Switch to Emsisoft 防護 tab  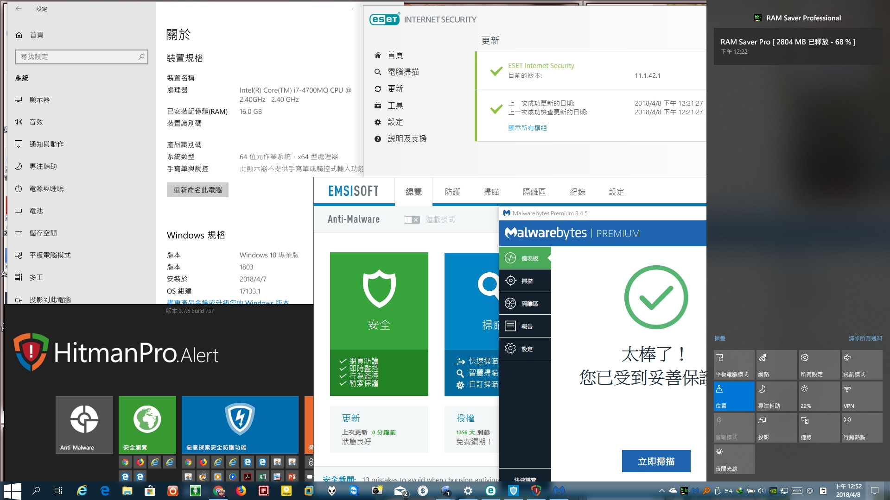click(x=452, y=192)
